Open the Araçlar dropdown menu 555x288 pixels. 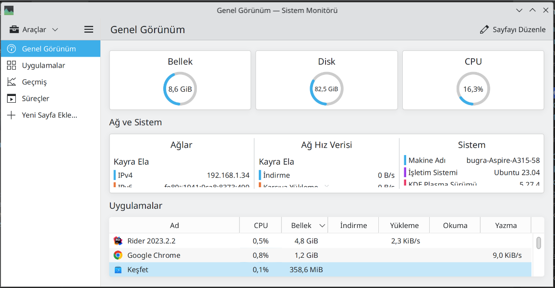tap(34, 30)
